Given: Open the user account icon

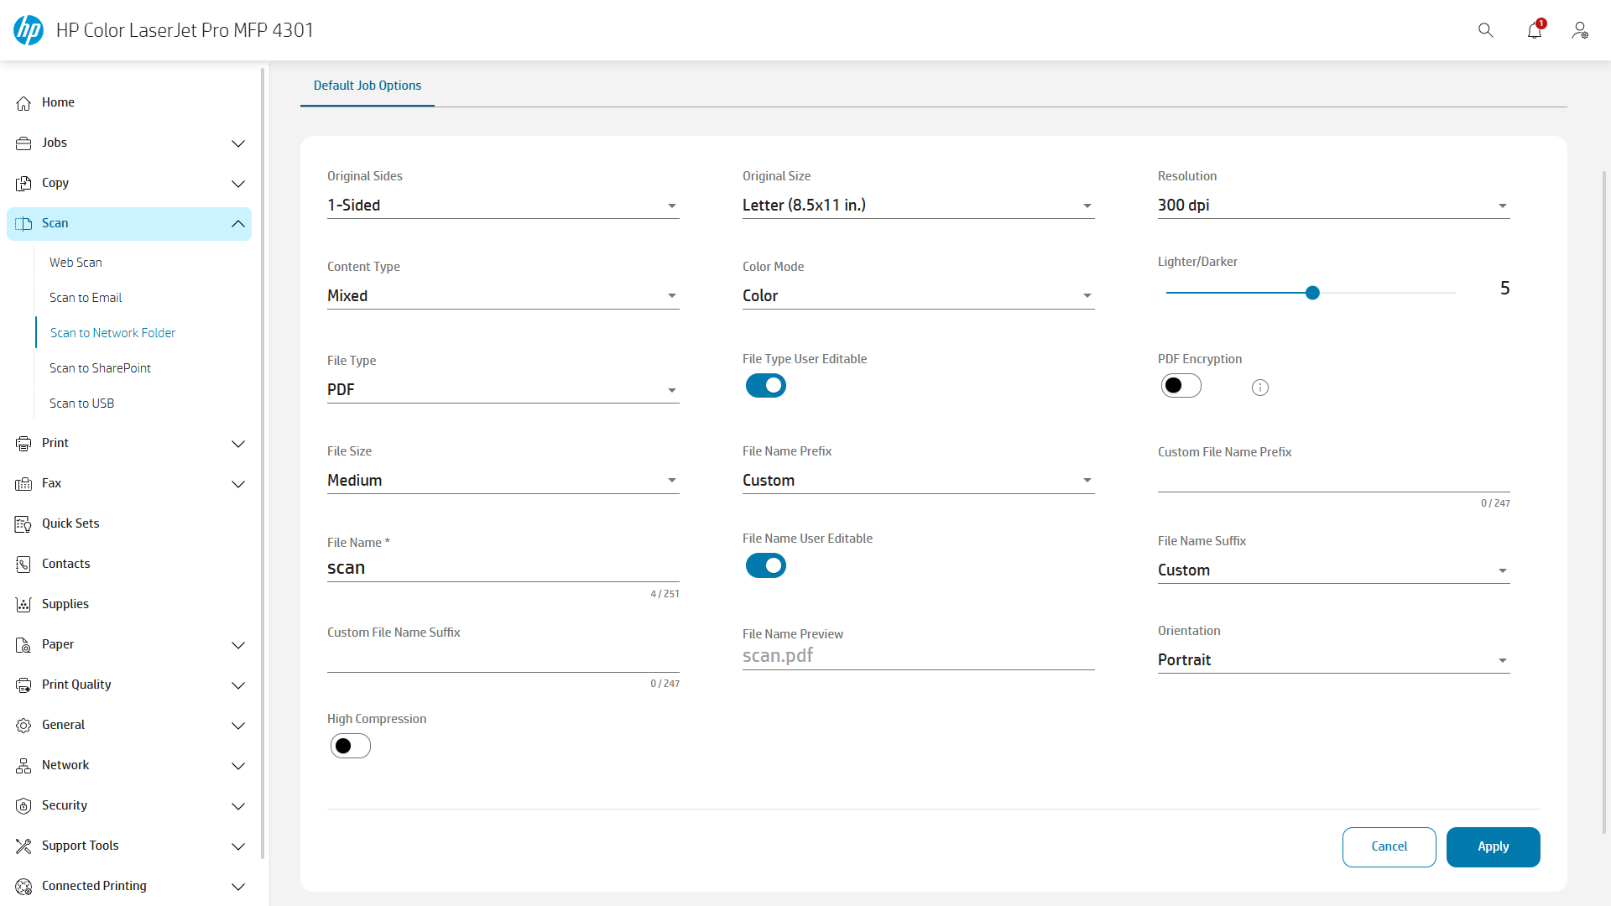Looking at the screenshot, I should tap(1580, 30).
